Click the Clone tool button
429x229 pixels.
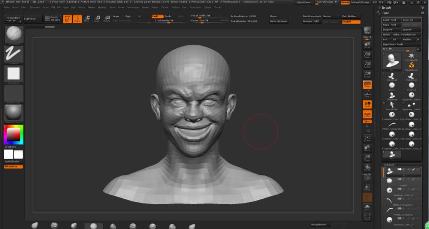tap(387, 35)
